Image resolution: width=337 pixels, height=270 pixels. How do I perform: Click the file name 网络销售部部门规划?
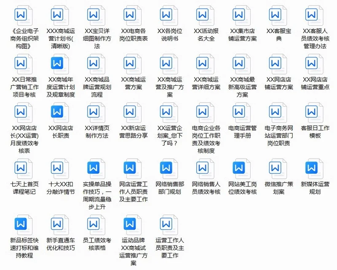pos(170,188)
